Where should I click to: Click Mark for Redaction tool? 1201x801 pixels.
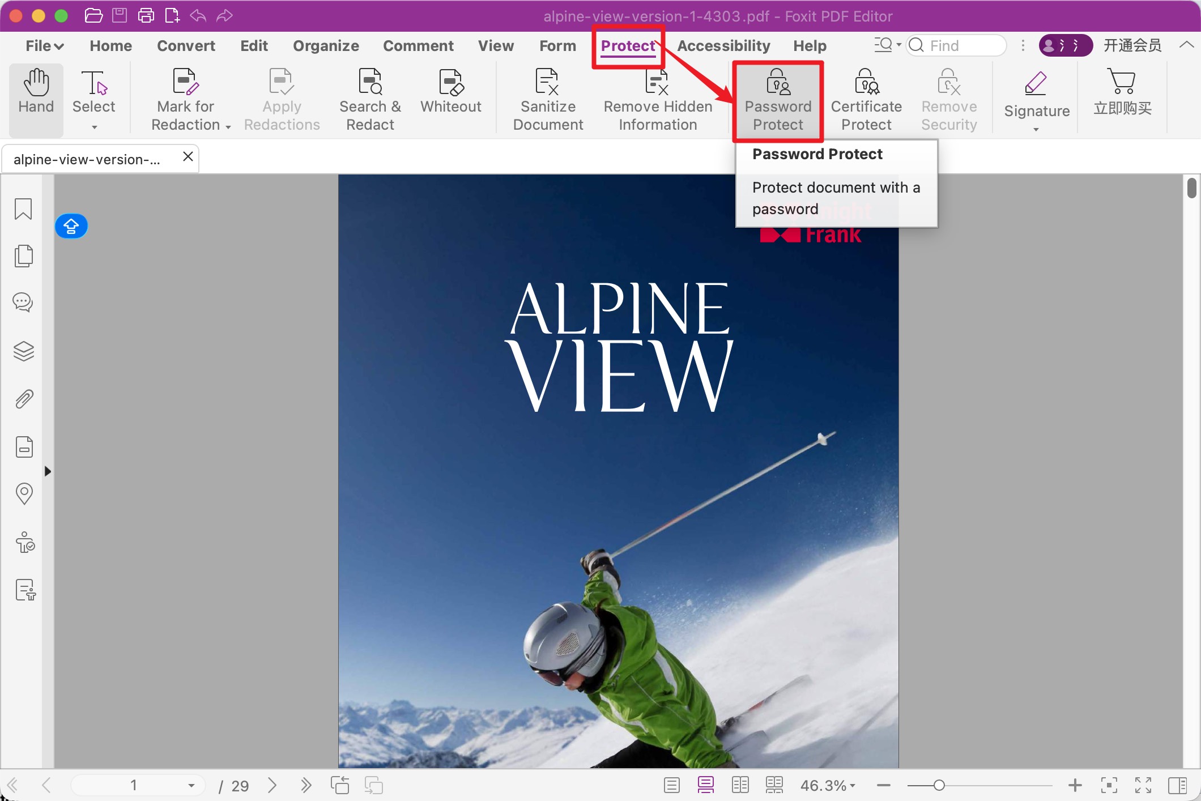click(x=185, y=99)
